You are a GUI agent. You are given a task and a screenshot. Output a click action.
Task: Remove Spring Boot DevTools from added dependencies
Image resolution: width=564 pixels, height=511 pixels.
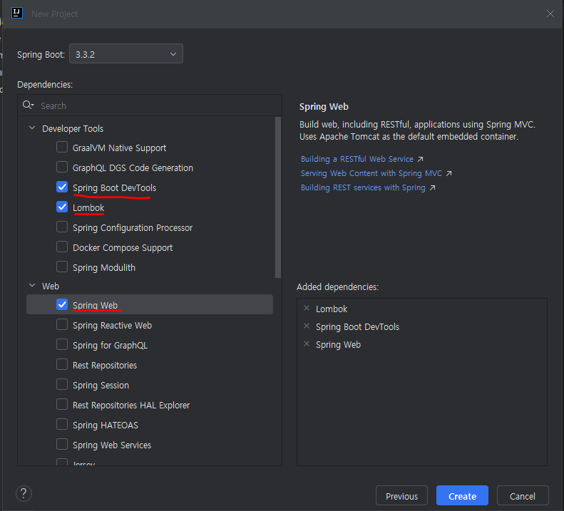click(307, 326)
